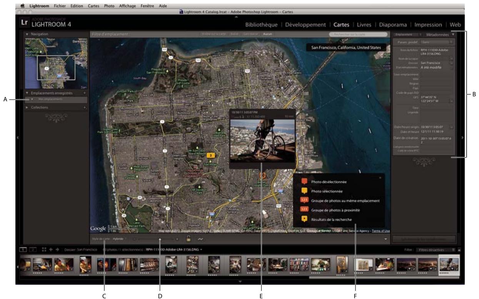Click the grid view icon in filmstrip bar
Viewport: 479px width, 299px height.
tap(44, 249)
